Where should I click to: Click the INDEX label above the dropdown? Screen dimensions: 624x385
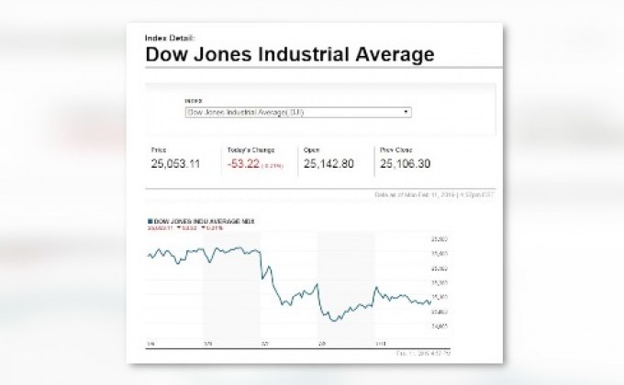194,101
